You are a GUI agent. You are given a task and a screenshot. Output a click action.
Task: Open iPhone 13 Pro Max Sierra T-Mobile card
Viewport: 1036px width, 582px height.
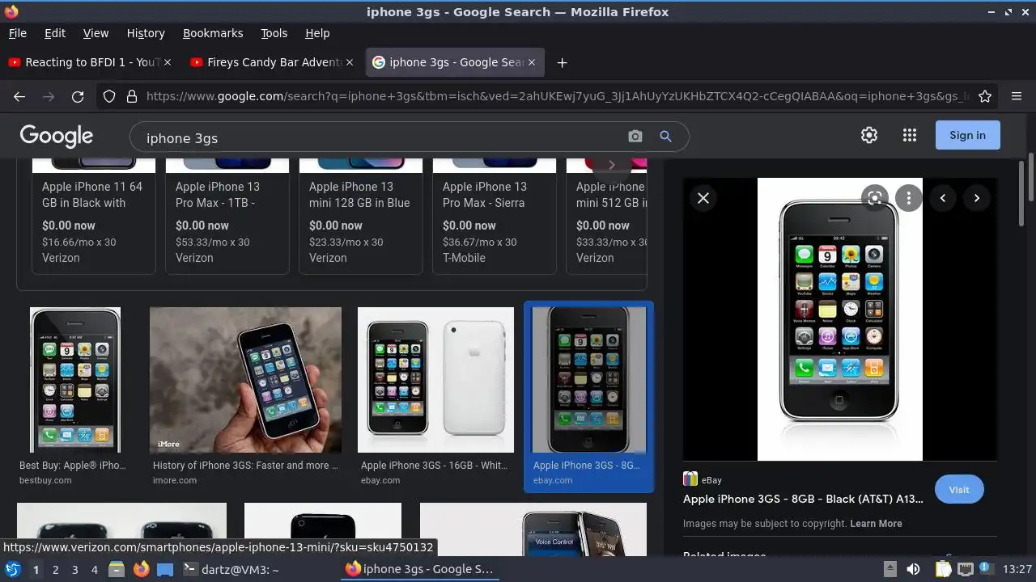coord(495,217)
